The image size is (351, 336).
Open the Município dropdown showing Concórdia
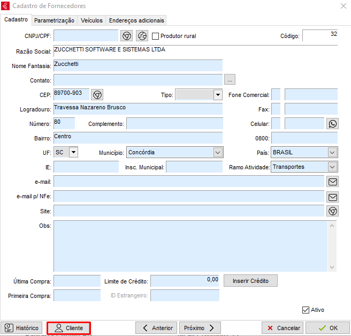tap(218, 153)
